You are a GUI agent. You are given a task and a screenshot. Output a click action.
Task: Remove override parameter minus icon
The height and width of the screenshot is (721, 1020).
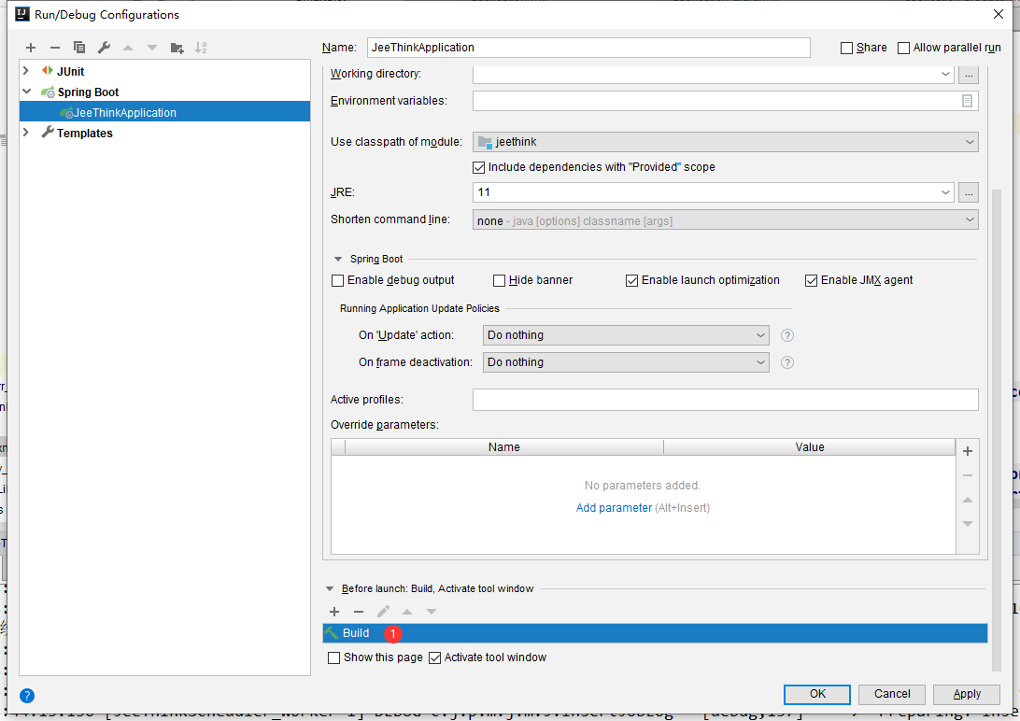pyautogui.click(x=968, y=476)
